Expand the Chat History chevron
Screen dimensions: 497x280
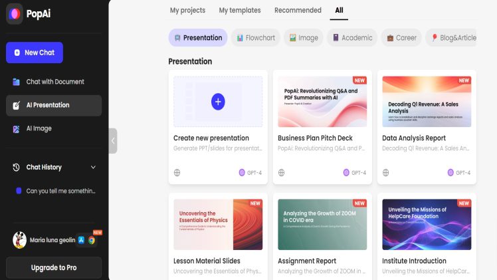(93, 168)
